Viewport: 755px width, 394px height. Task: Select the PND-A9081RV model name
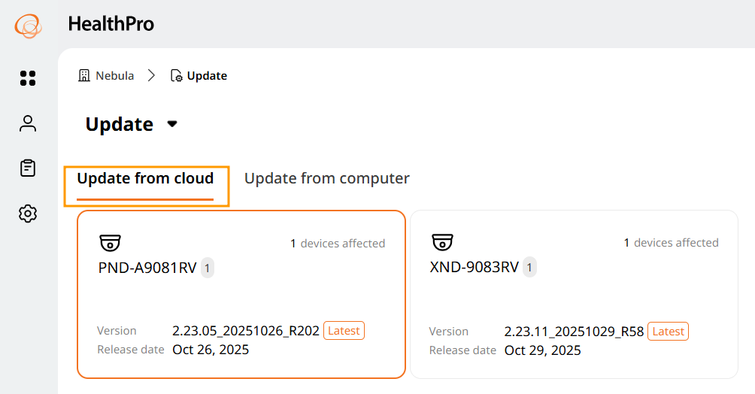point(147,268)
